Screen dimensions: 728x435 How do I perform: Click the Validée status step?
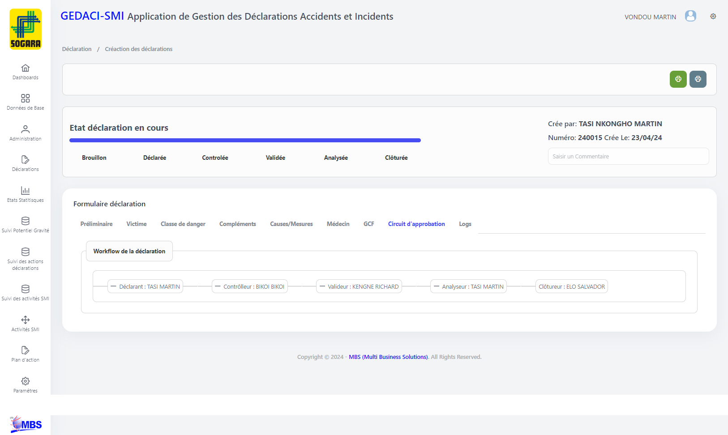[275, 158]
